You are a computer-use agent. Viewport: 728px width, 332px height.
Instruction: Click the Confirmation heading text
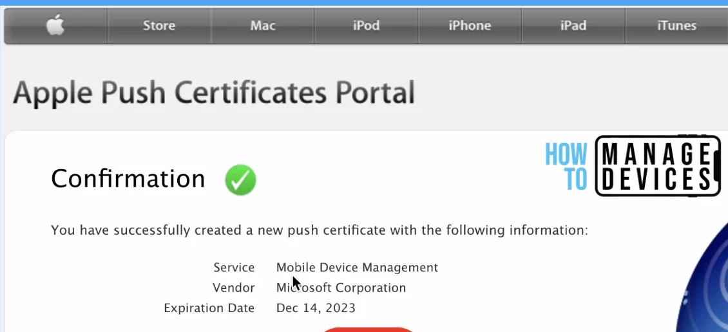click(x=128, y=178)
